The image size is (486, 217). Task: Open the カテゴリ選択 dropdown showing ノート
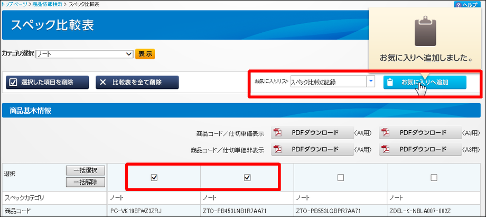coord(84,54)
